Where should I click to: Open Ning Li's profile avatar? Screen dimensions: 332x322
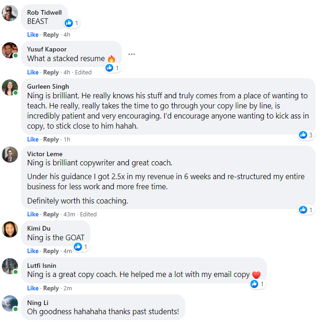(10, 304)
